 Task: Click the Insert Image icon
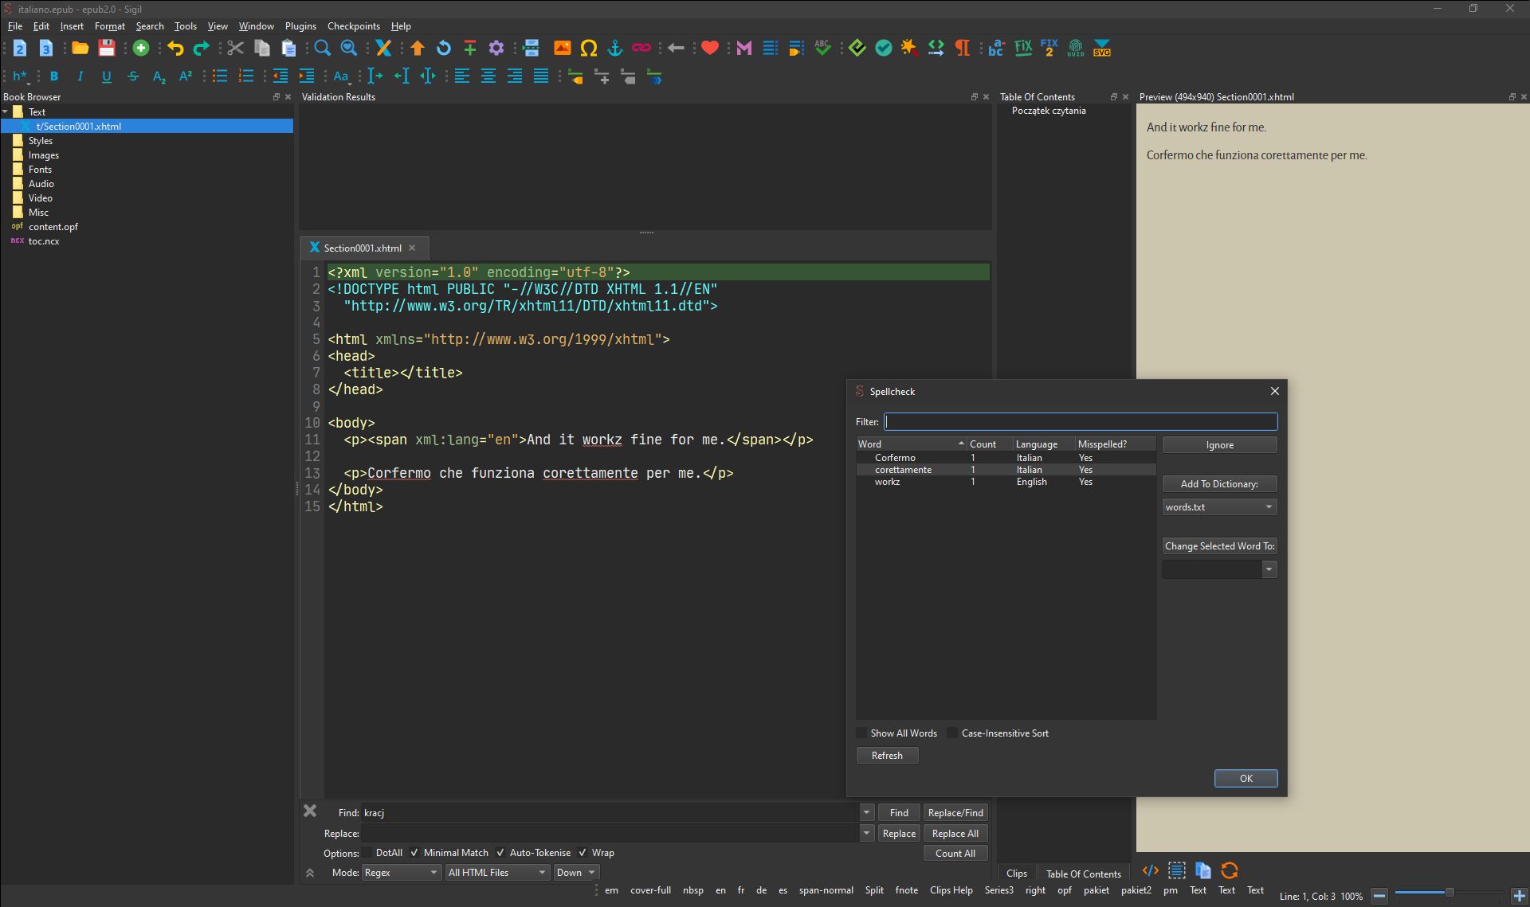pos(562,49)
